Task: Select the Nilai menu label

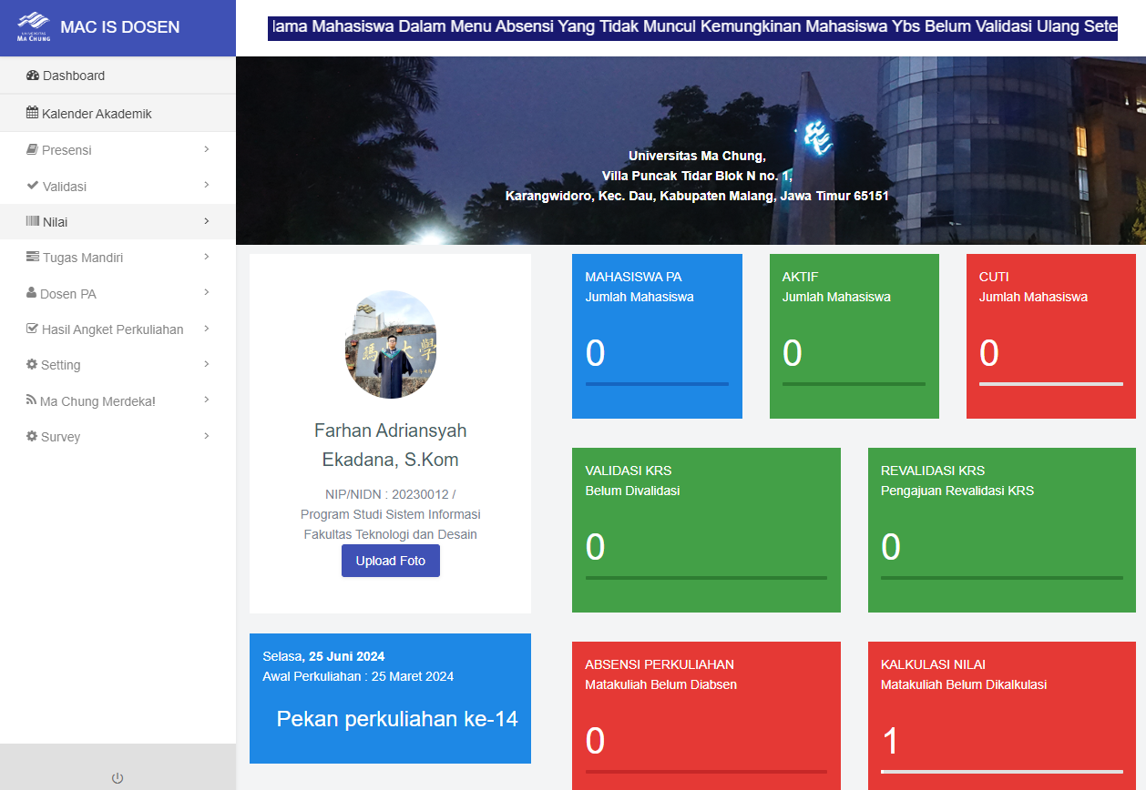Action: [55, 222]
